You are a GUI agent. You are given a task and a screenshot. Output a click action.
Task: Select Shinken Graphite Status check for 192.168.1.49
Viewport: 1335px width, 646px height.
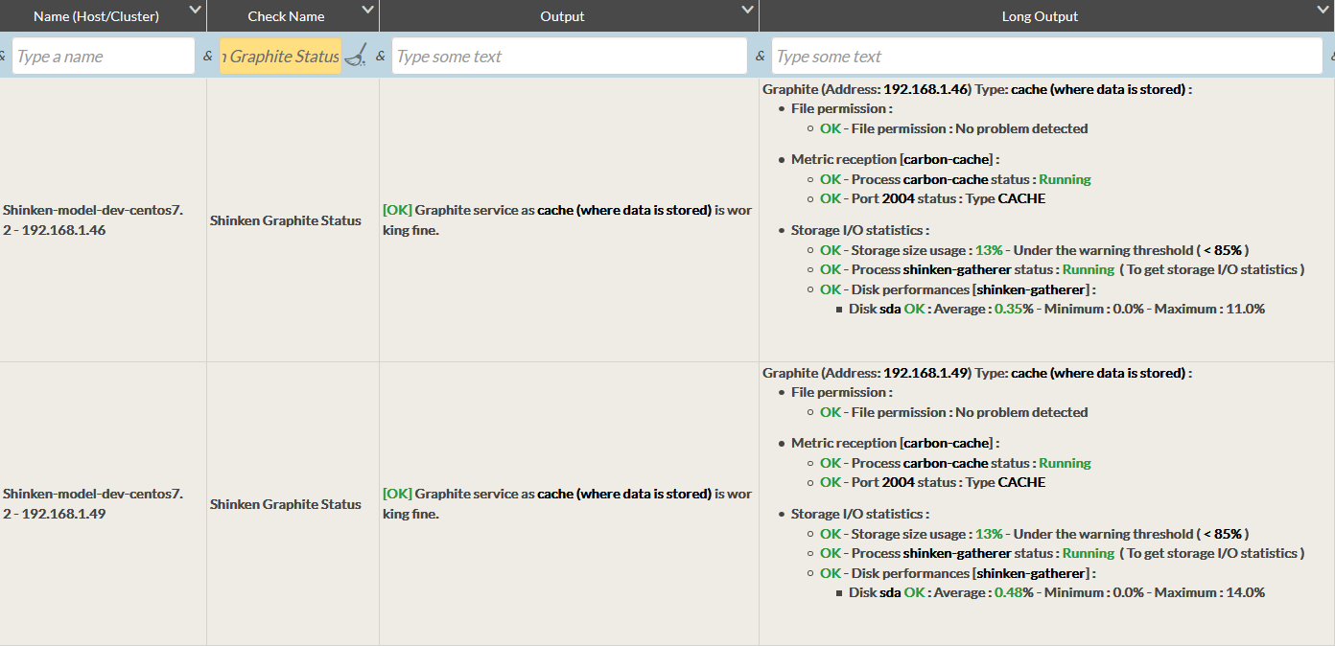click(286, 504)
